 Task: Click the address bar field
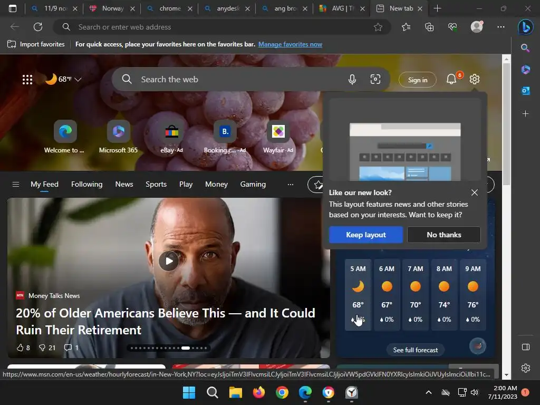tap(222, 27)
